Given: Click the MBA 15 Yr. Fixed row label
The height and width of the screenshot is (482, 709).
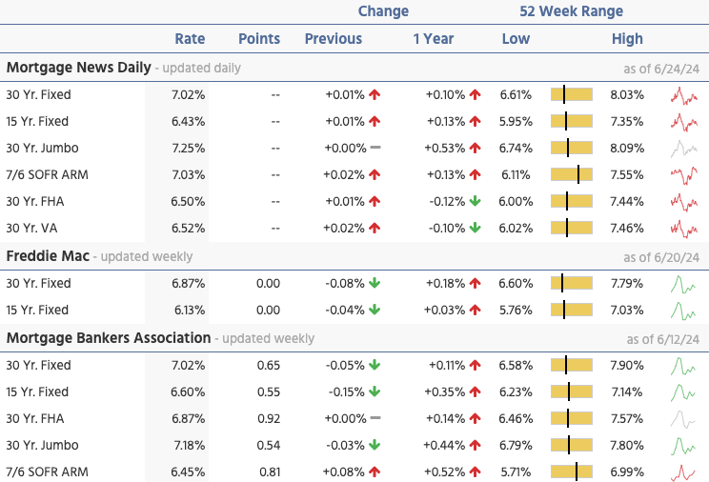Looking at the screenshot, I should click(x=37, y=392).
